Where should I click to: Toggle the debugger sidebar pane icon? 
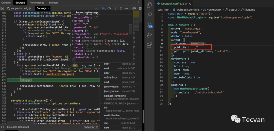pyautogui.click(x=96, y=8)
